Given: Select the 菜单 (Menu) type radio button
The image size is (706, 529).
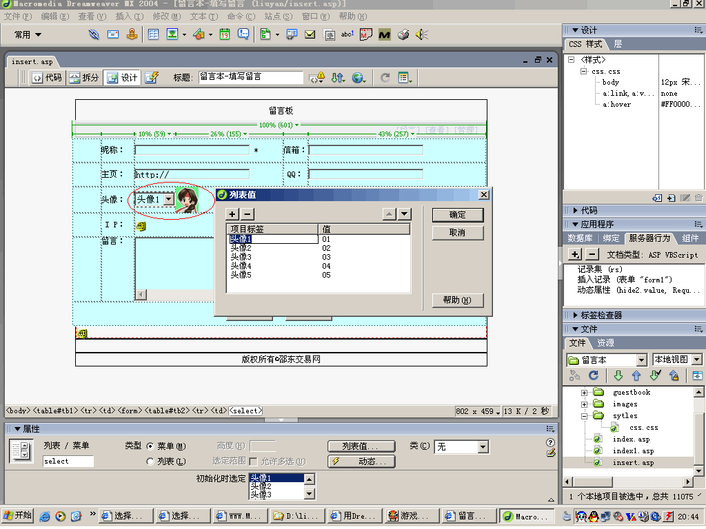Looking at the screenshot, I should tap(150, 446).
